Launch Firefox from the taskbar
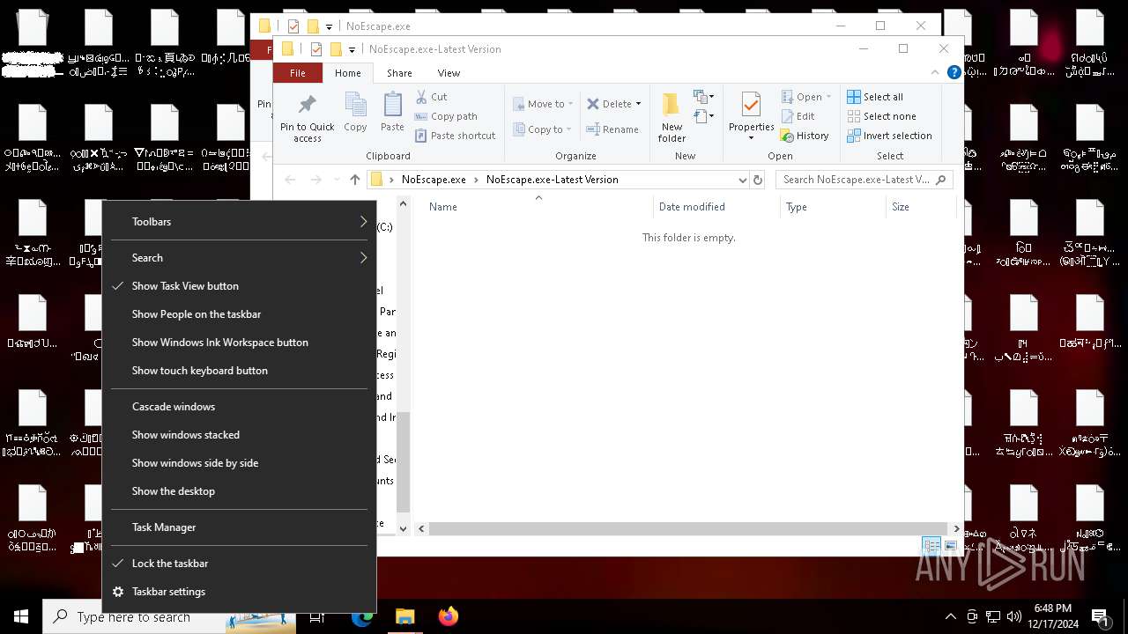 [449, 616]
